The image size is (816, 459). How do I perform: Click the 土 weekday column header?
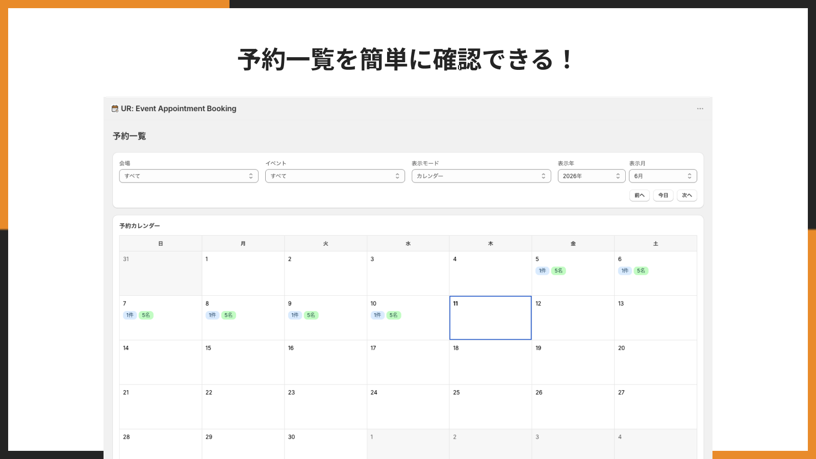click(x=656, y=243)
